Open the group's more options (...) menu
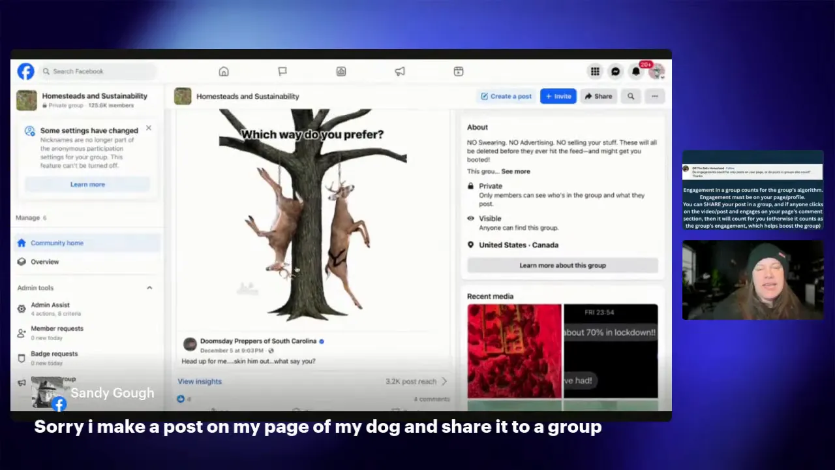 (x=654, y=96)
